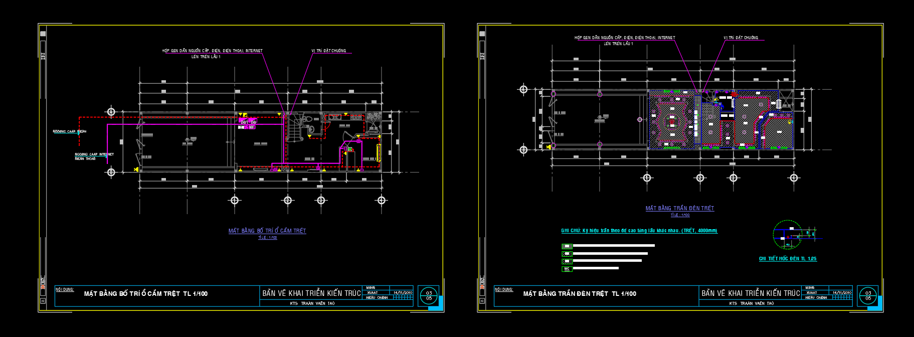Click 'KTS: TRAÀN VAÊN TAØ' on right sheet

tap(752, 303)
